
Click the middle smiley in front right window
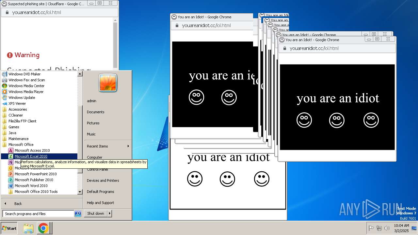click(337, 120)
